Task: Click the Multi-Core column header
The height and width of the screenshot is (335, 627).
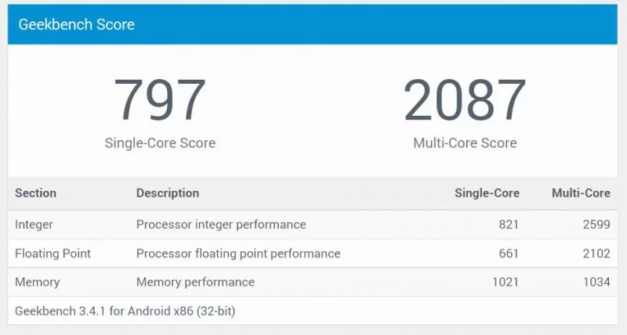Action: click(x=581, y=193)
